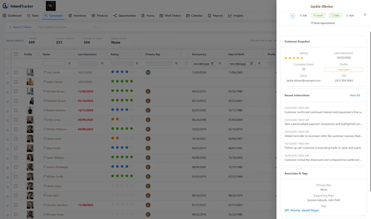The image size is (371, 219).
Task: Open Search Criteria filter
Action: 20,27
